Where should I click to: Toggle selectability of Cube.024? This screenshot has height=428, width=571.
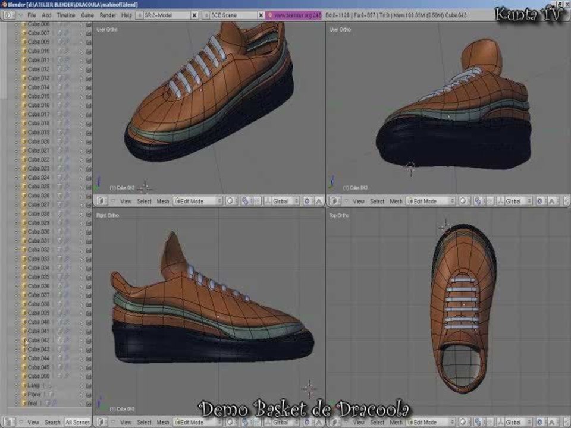click(x=81, y=178)
